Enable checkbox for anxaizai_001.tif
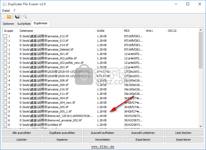Screen dimensions: 206x150 5,54
